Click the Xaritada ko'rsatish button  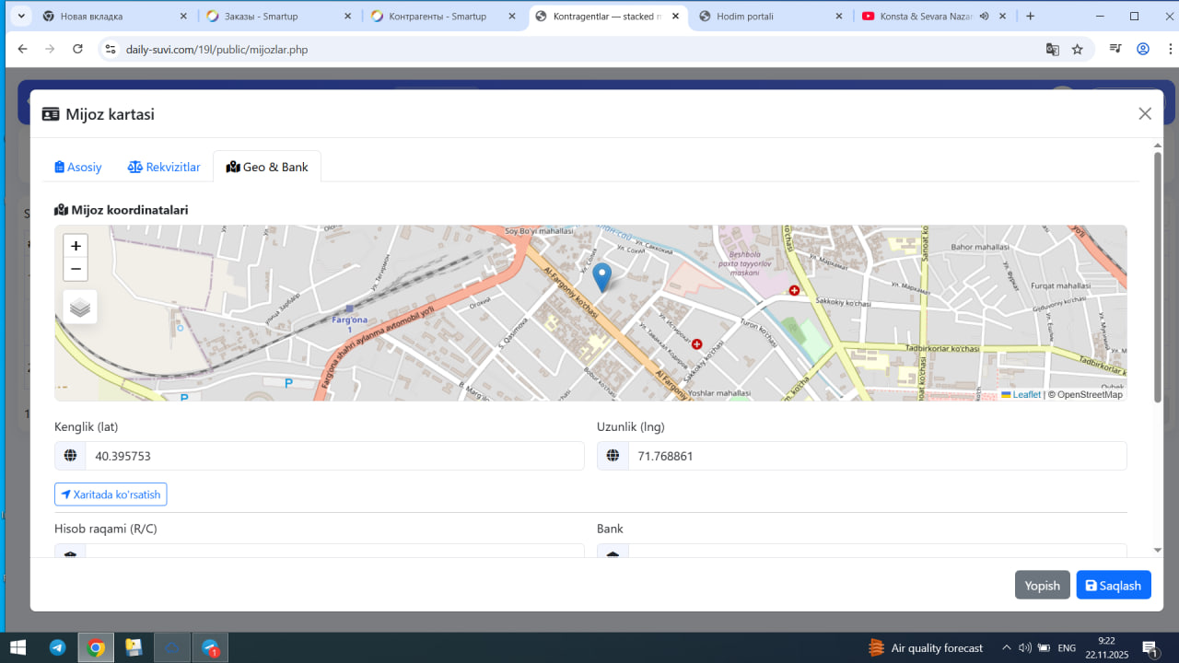[x=111, y=494]
